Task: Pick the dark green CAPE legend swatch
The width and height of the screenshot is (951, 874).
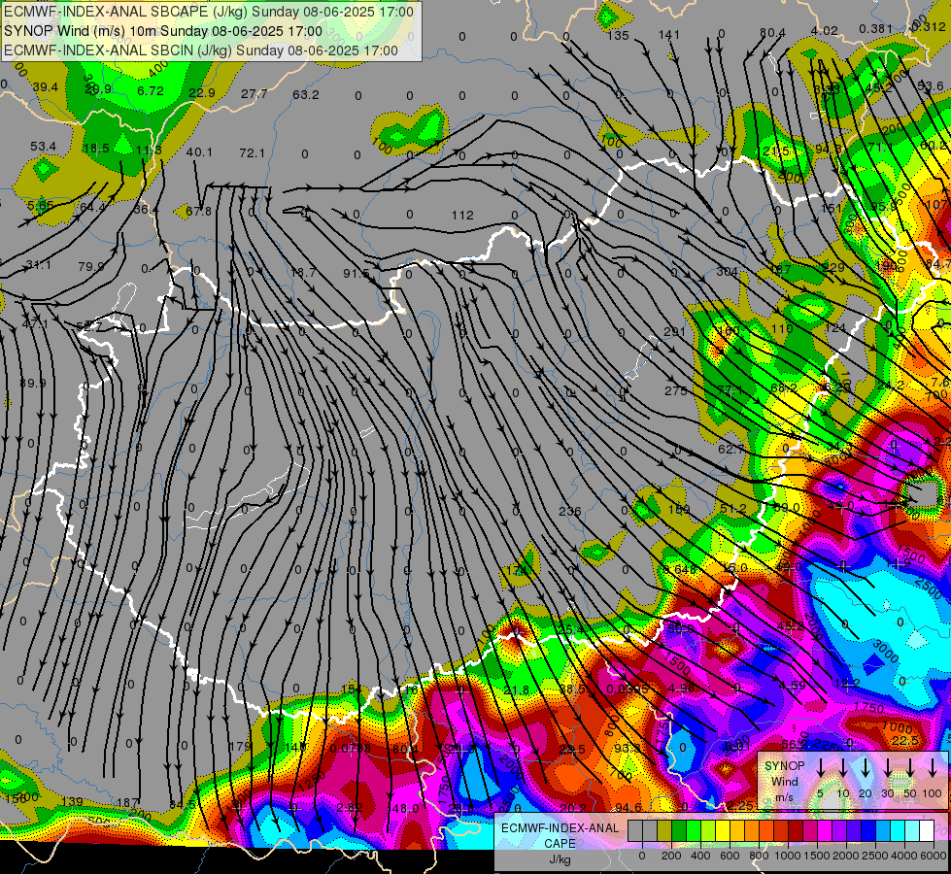Action: 679,831
